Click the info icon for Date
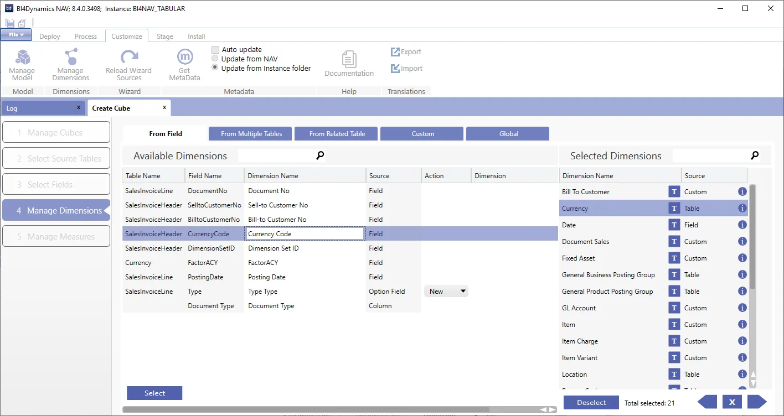Screen dimensions: 784x416 tap(742, 225)
